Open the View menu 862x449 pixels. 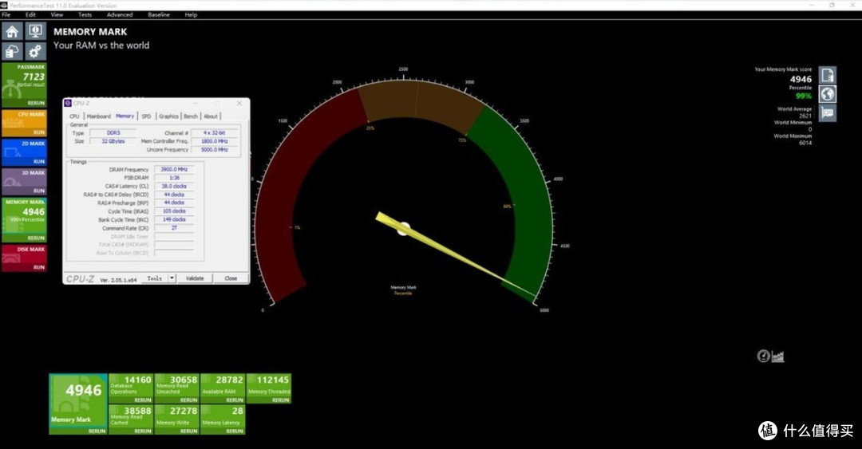point(57,15)
